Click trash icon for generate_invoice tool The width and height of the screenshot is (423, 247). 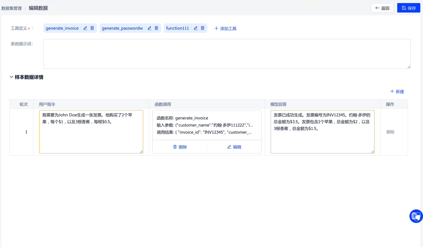(92, 28)
